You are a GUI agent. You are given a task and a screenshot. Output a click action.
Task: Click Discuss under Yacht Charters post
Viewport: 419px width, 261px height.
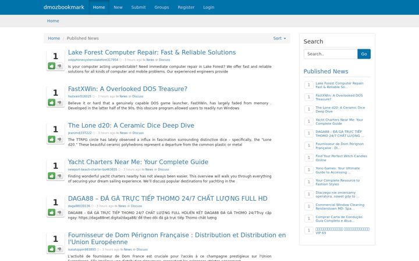164,169
